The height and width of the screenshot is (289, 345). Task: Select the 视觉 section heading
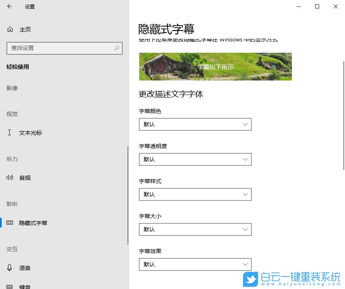click(12, 114)
